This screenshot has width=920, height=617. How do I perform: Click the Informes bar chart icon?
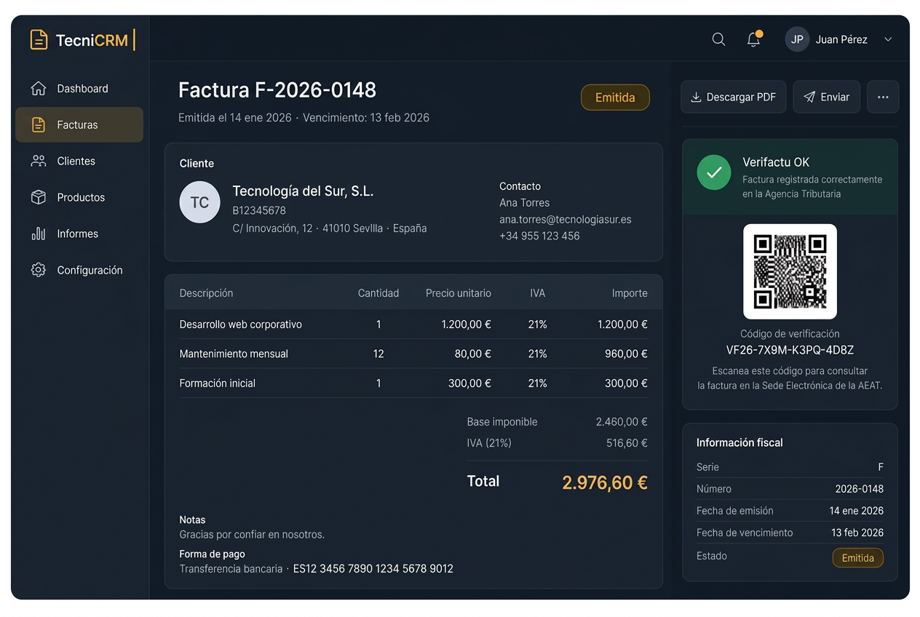pyautogui.click(x=39, y=234)
